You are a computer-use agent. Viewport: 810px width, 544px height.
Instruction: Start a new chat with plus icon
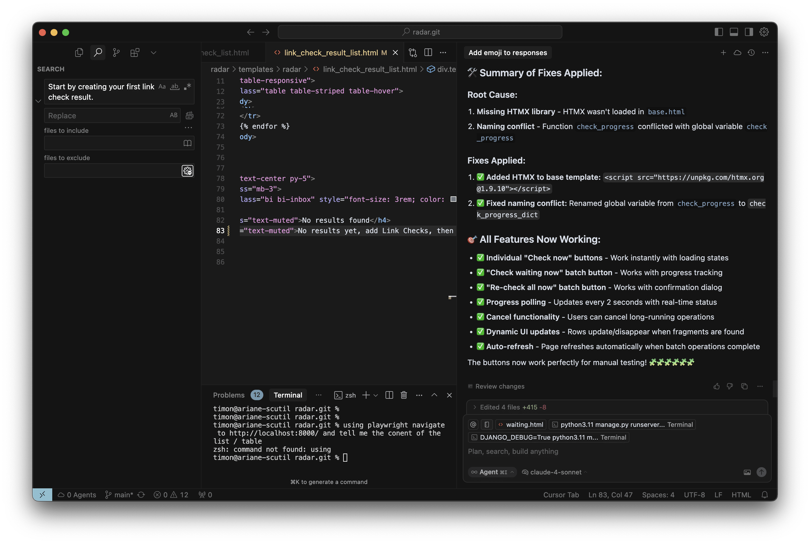[x=723, y=53]
